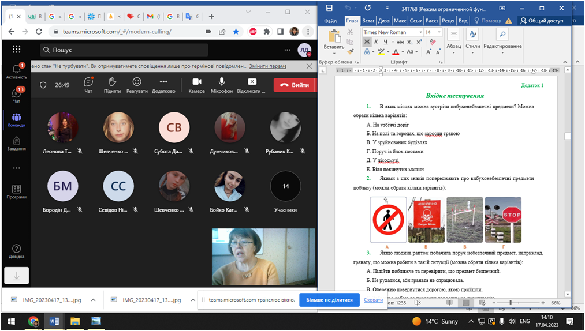
Task: Open Programs (Програми) apps in Teams sidebar
Action: [x=16, y=191]
